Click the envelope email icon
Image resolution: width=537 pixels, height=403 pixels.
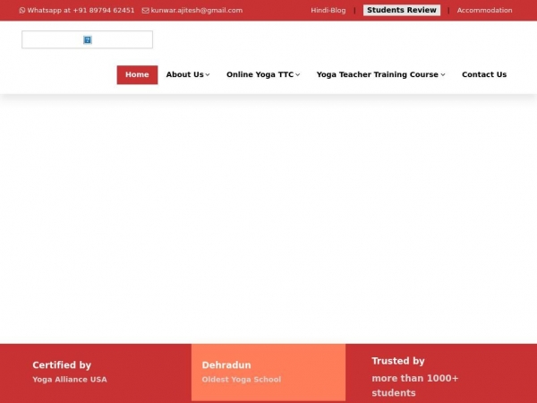tap(146, 11)
